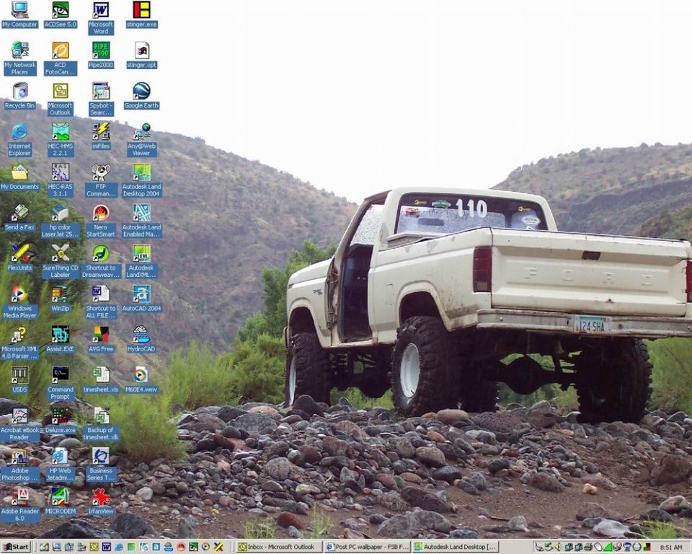
Task: Select the Assist.EXE desktop icon
Action: pos(60,340)
